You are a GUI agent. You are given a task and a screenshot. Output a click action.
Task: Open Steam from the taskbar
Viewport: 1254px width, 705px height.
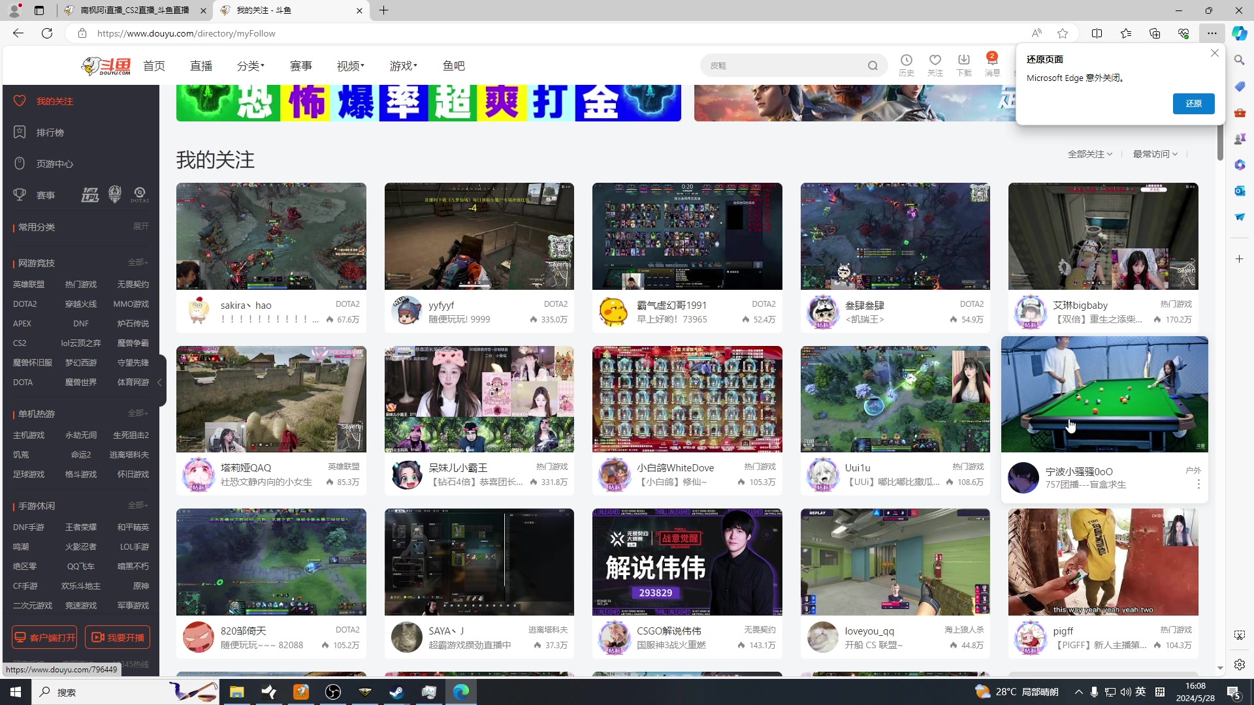(396, 692)
